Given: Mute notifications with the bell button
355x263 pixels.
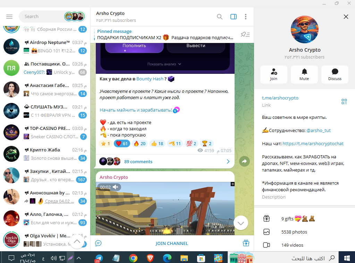Looking at the screenshot, I should (x=304, y=74).
